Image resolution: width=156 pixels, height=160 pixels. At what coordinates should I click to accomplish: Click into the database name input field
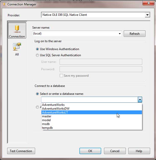click(89, 100)
